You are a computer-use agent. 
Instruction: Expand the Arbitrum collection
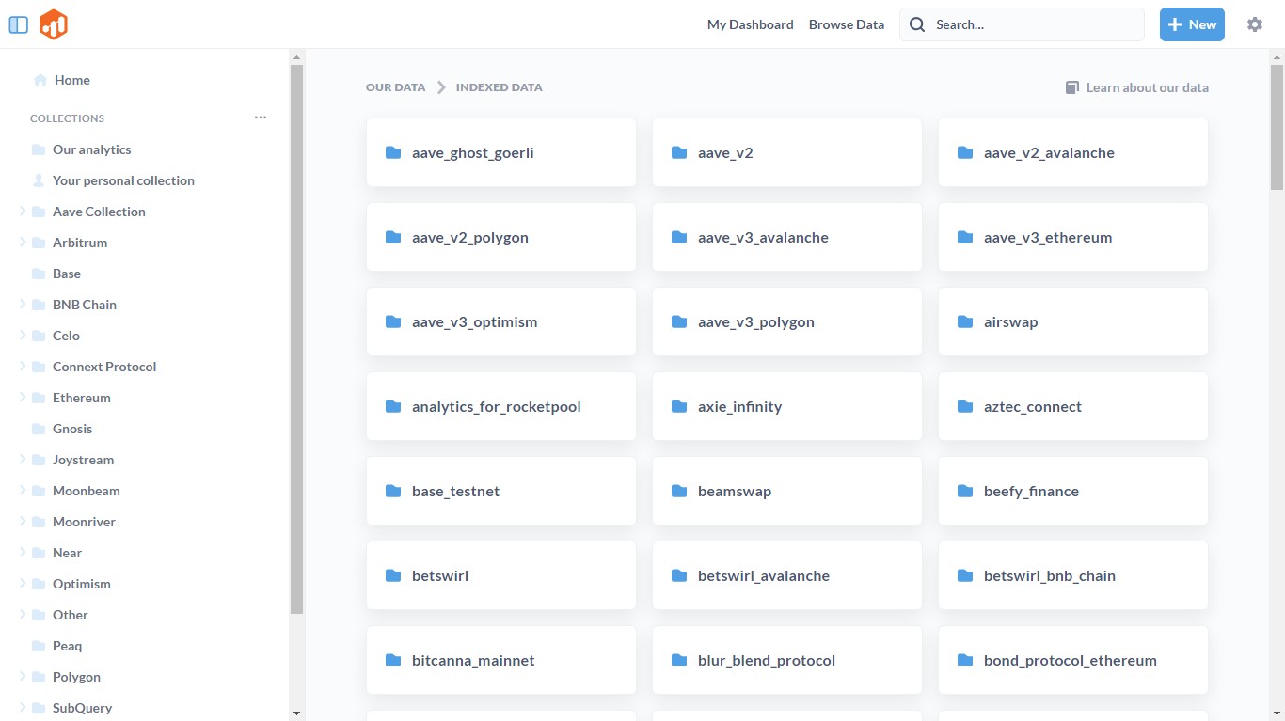(x=23, y=243)
